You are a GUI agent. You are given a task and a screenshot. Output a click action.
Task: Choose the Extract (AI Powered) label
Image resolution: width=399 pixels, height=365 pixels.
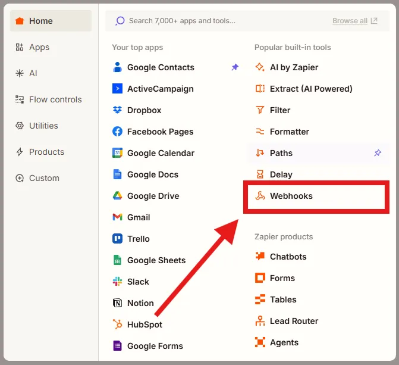tap(311, 89)
